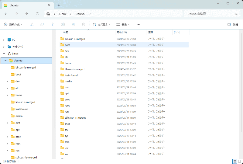The image size is (243, 164).
Task: Go up one folder level
Action: [x=27, y=14]
